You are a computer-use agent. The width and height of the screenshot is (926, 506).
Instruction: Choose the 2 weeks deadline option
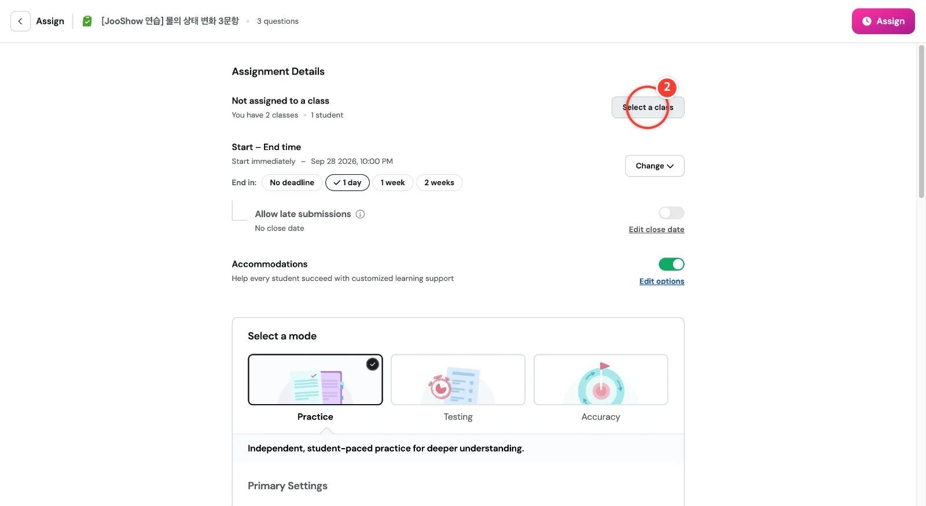[439, 183]
